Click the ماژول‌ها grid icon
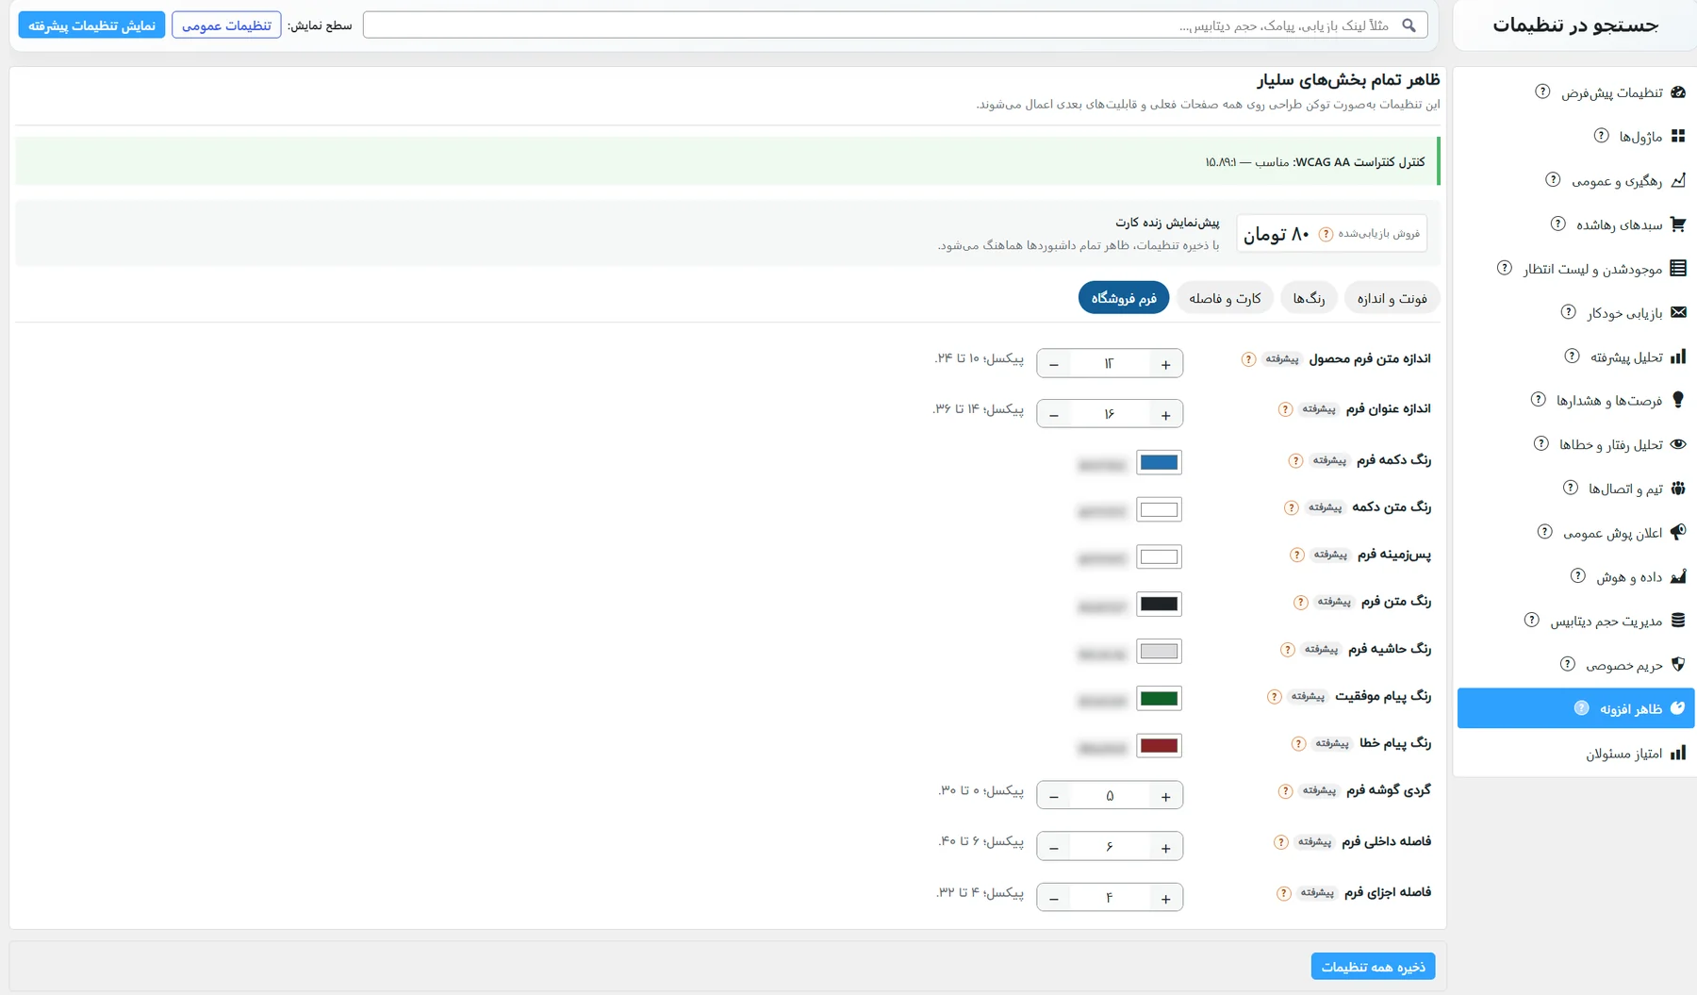 click(1678, 136)
